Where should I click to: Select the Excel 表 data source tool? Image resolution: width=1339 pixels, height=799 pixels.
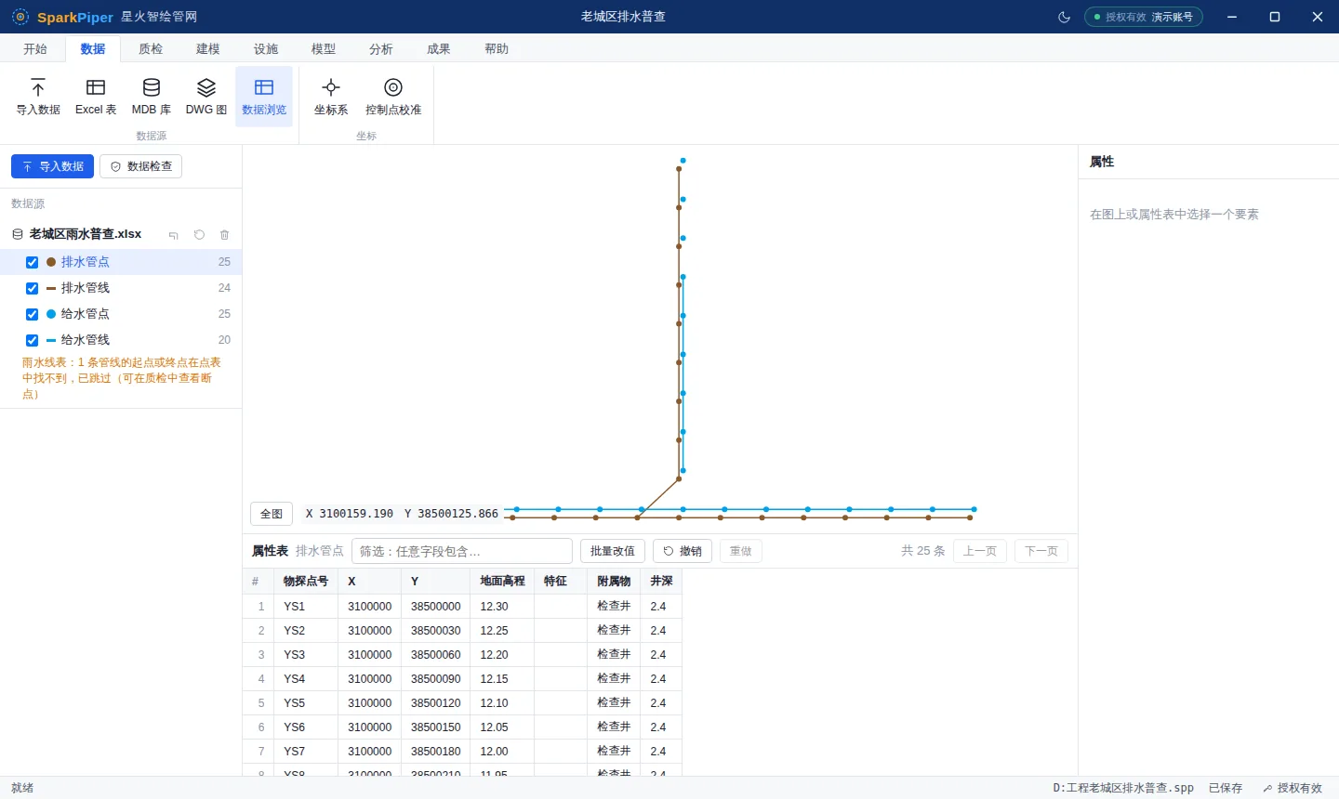point(96,97)
